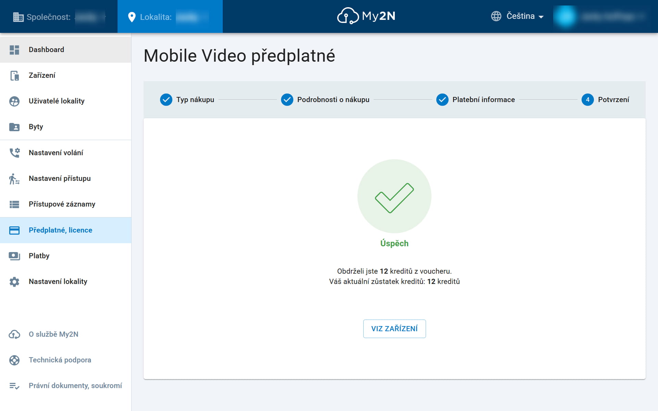Click the Platební informace step checkmark
The image size is (658, 411).
(x=442, y=100)
